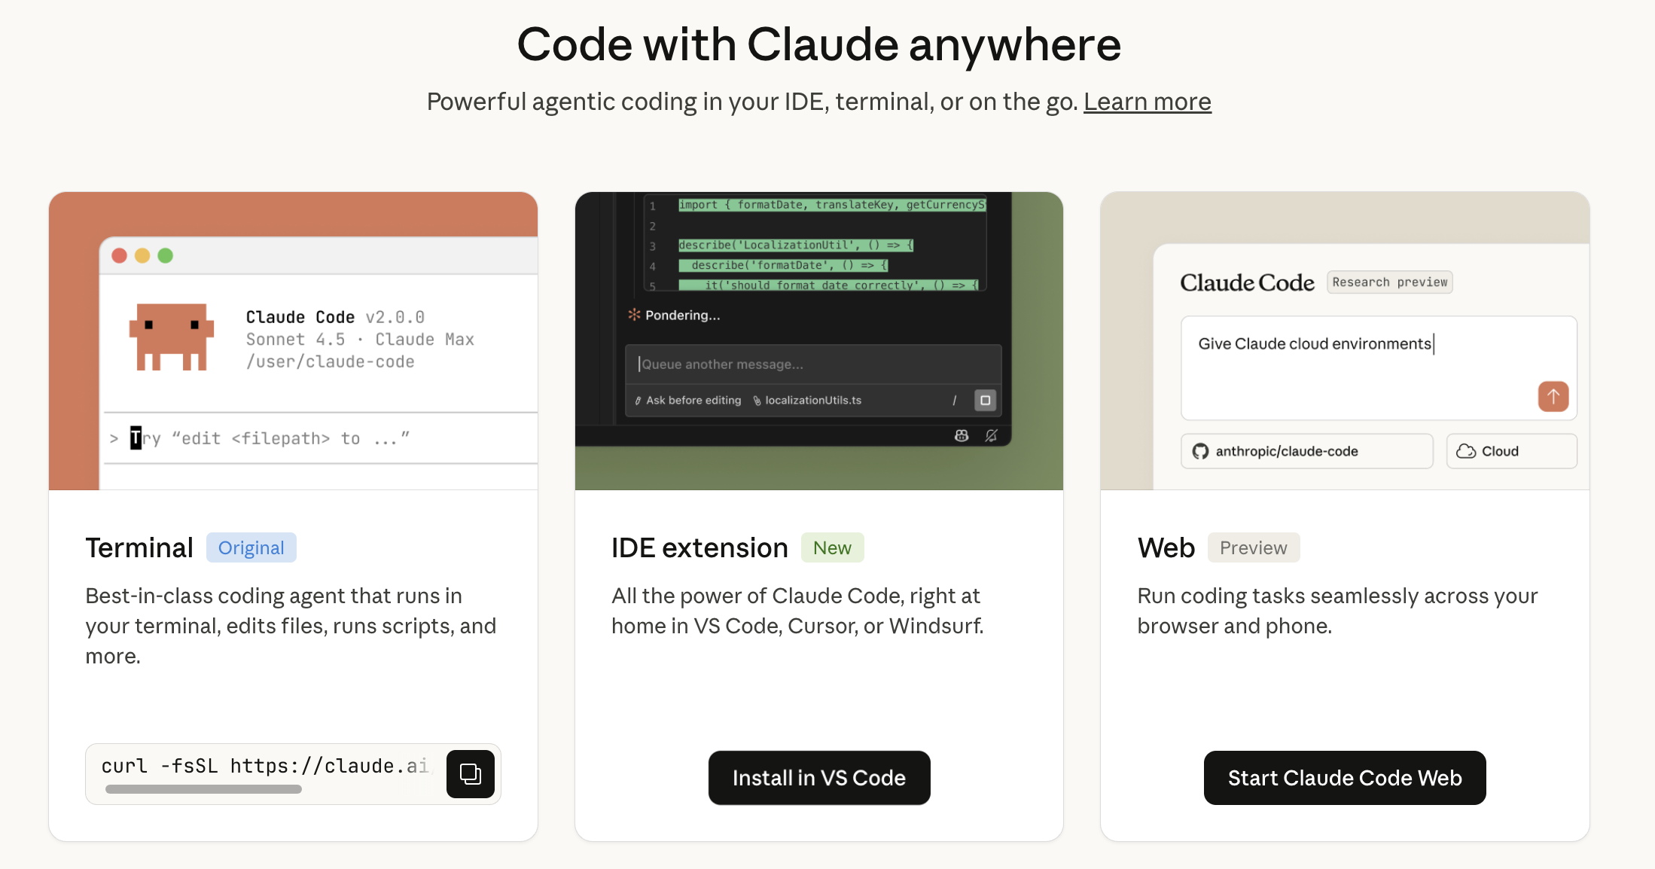Click the /user/claude-code path text
1655x869 pixels.
331,362
